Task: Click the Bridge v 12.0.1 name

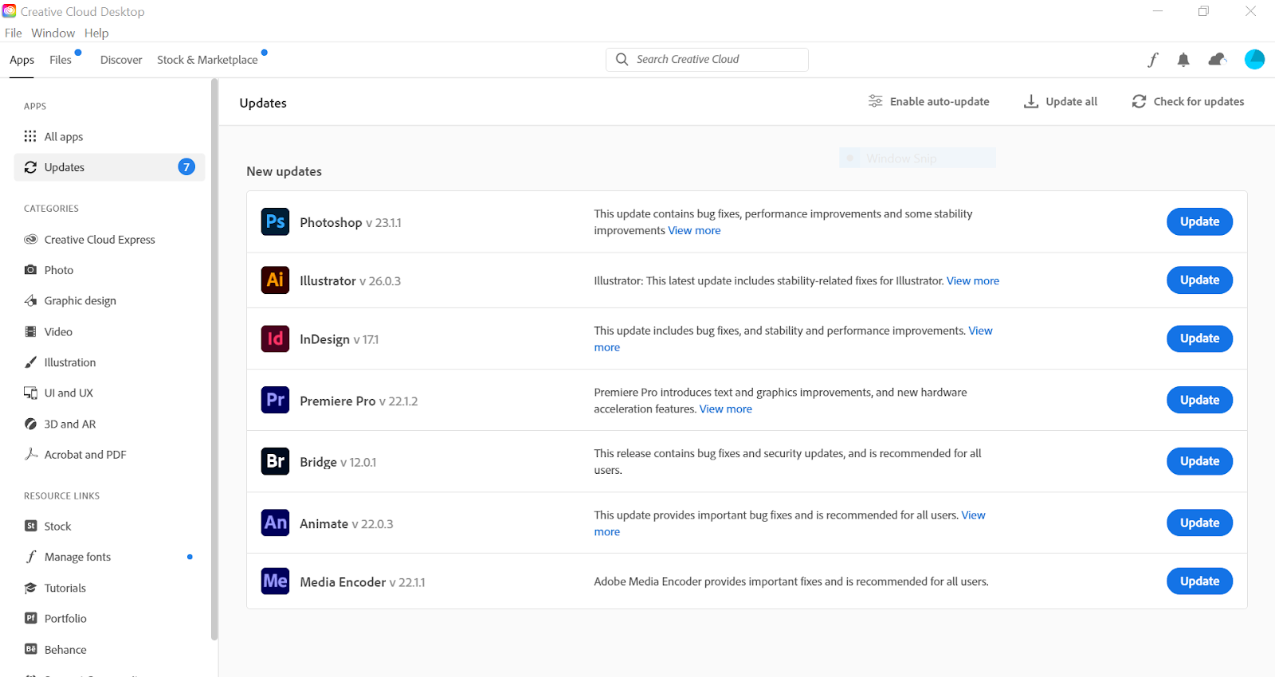Action: click(338, 463)
